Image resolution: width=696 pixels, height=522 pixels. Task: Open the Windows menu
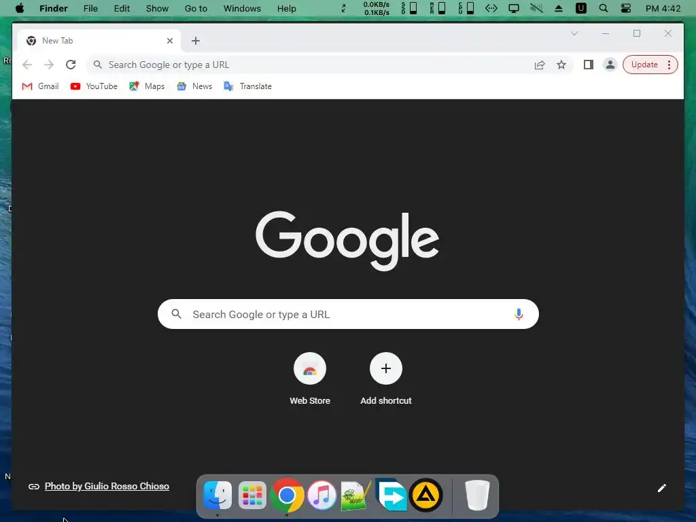click(243, 8)
